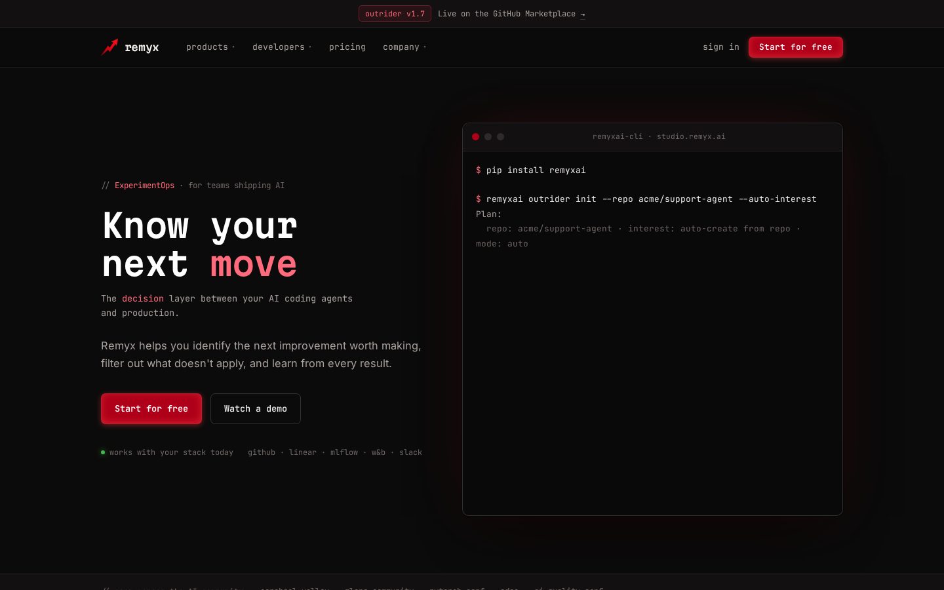
Task: Click works with your stack today text
Action: coord(171,452)
